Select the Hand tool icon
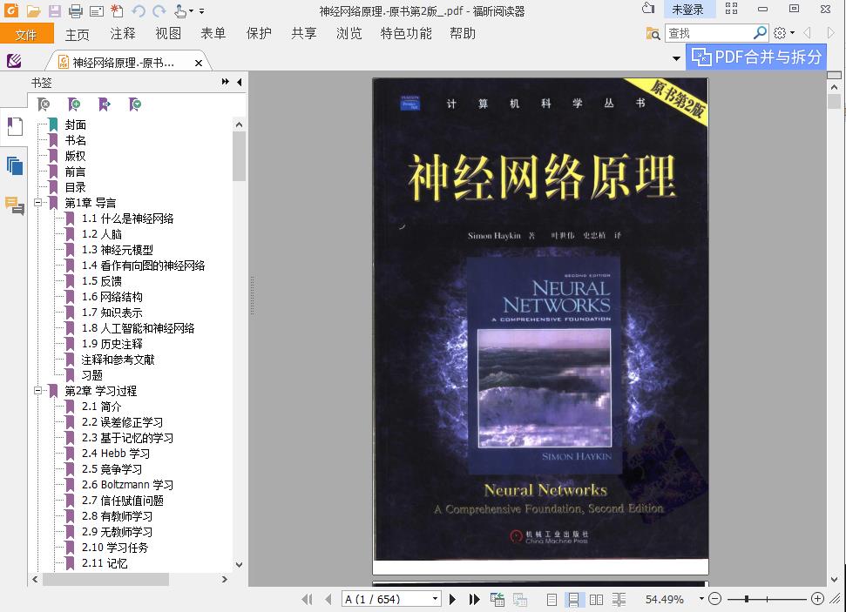 pos(180,10)
